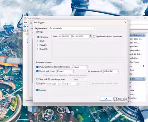Maximize the Task Scheduler window
The image size is (148, 122).
click(138, 18)
